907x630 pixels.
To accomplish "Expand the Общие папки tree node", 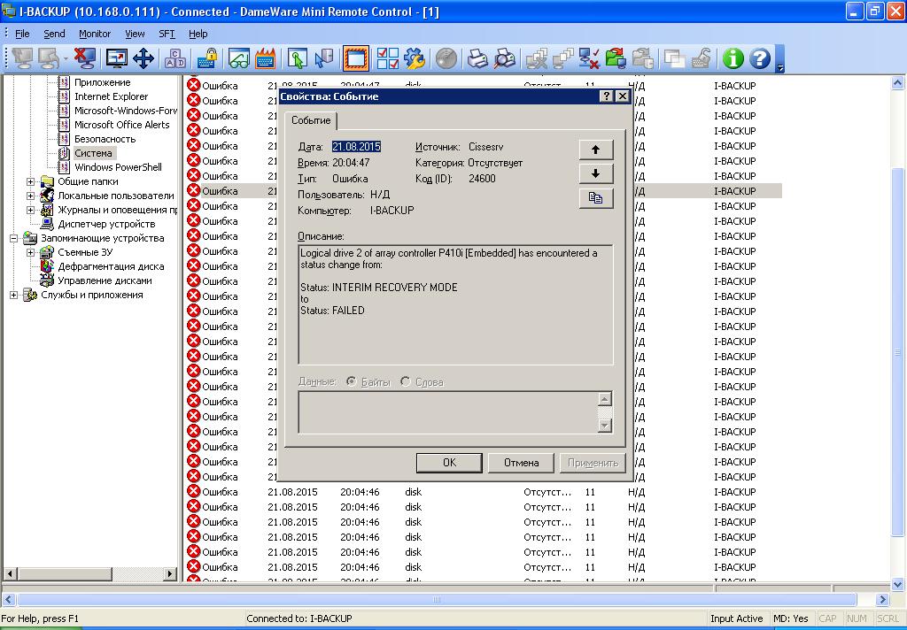I will (31, 181).
